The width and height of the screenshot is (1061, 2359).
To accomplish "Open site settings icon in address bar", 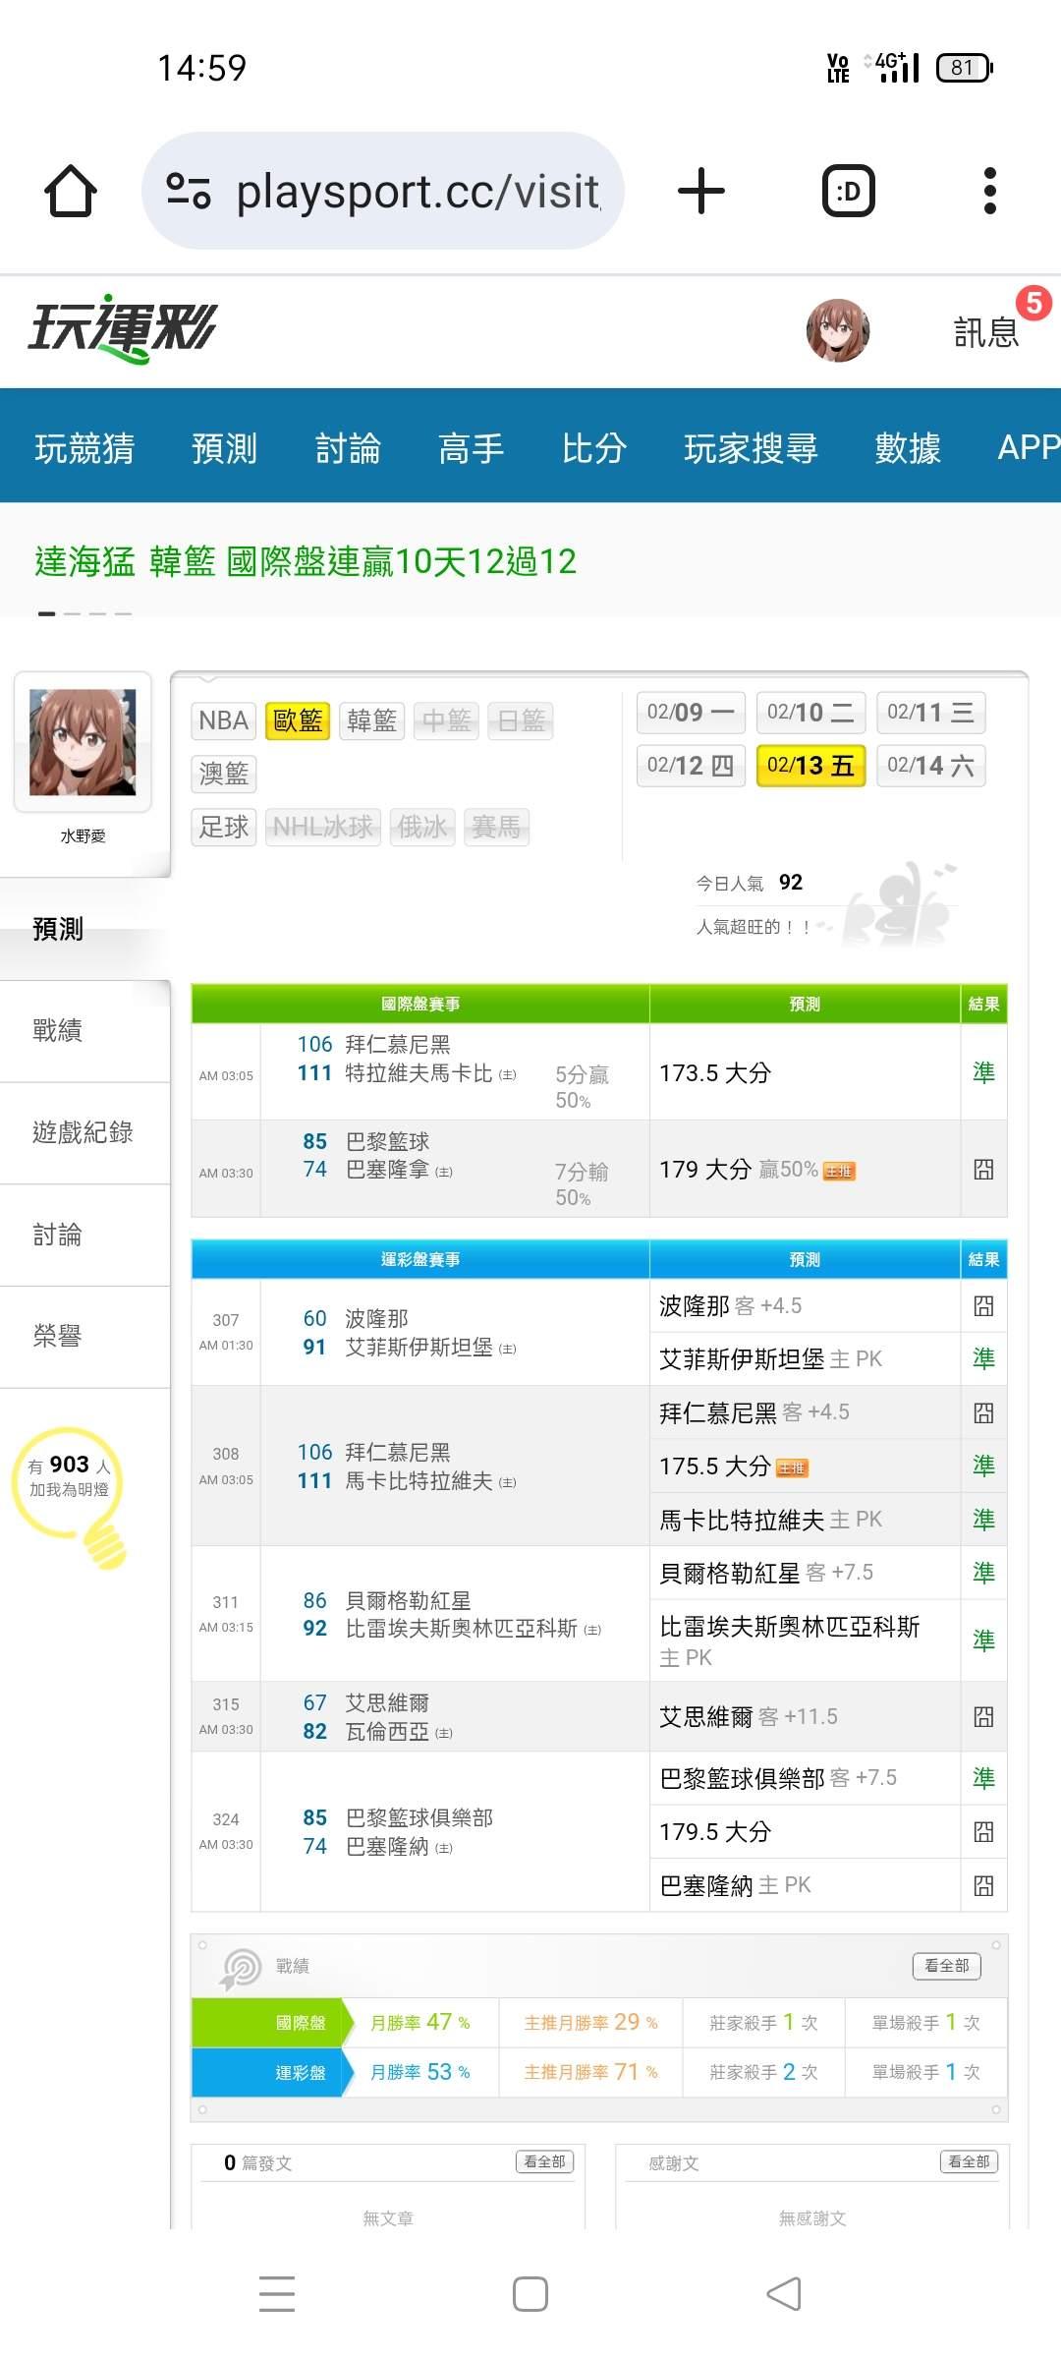I will pyautogui.click(x=188, y=191).
